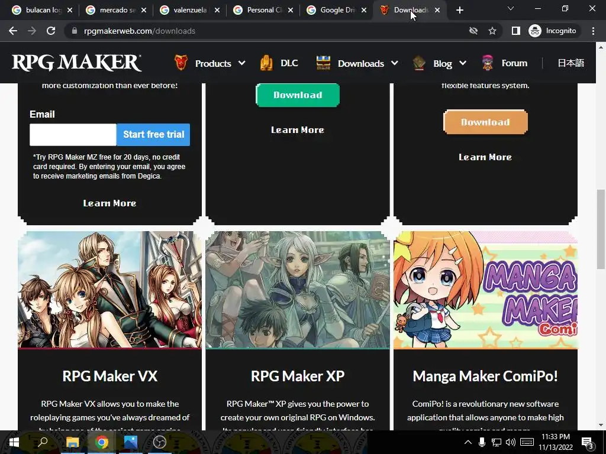Image resolution: width=606 pixels, height=454 pixels.
Task: Bookmark this page with the star icon
Action: pos(492,31)
